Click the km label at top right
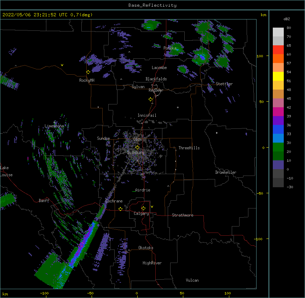Image resolution: width=305 pixels, height=298 pixels. coord(263,15)
